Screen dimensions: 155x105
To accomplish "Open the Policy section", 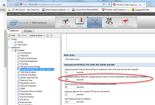I will 80,22.
